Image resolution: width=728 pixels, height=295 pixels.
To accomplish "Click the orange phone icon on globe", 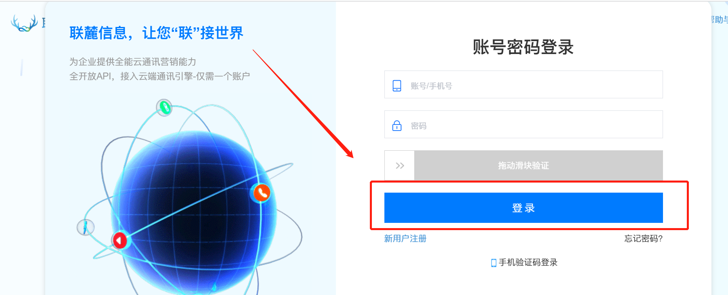I will tap(262, 193).
